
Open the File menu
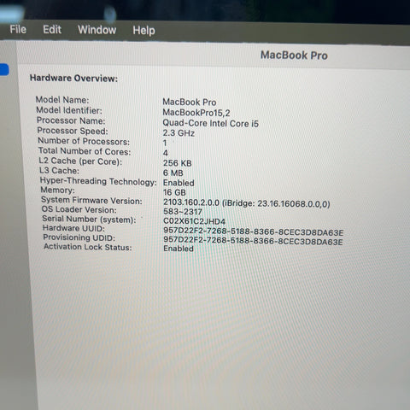click(x=18, y=29)
